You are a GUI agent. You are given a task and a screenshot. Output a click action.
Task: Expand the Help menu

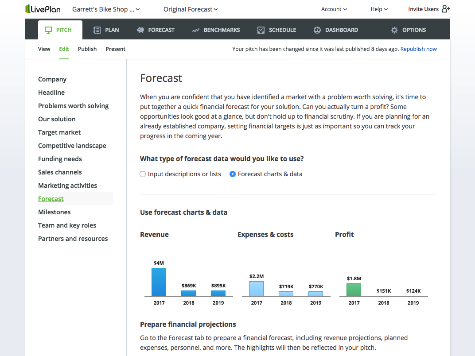click(379, 9)
